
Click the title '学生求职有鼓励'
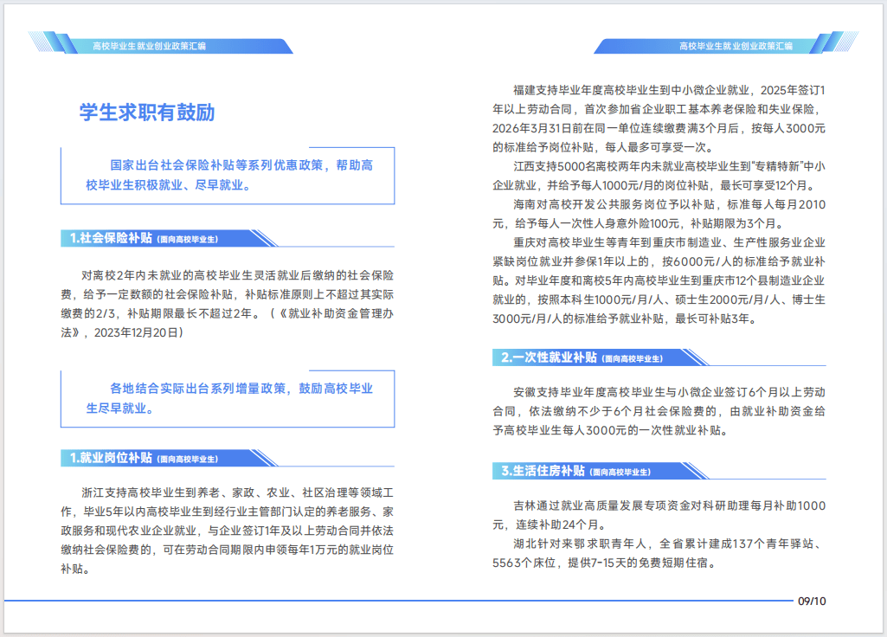point(149,112)
